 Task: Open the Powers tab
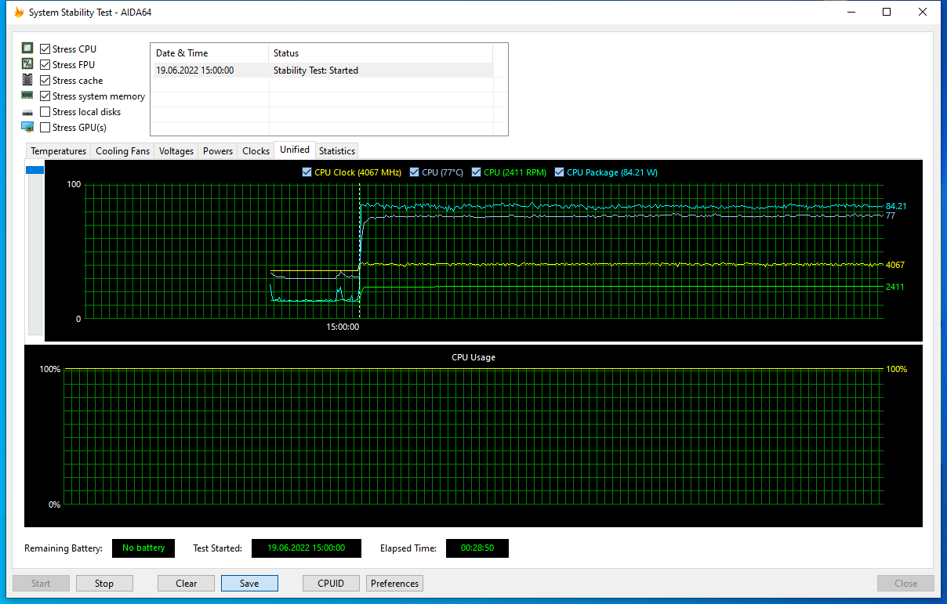[x=218, y=151]
